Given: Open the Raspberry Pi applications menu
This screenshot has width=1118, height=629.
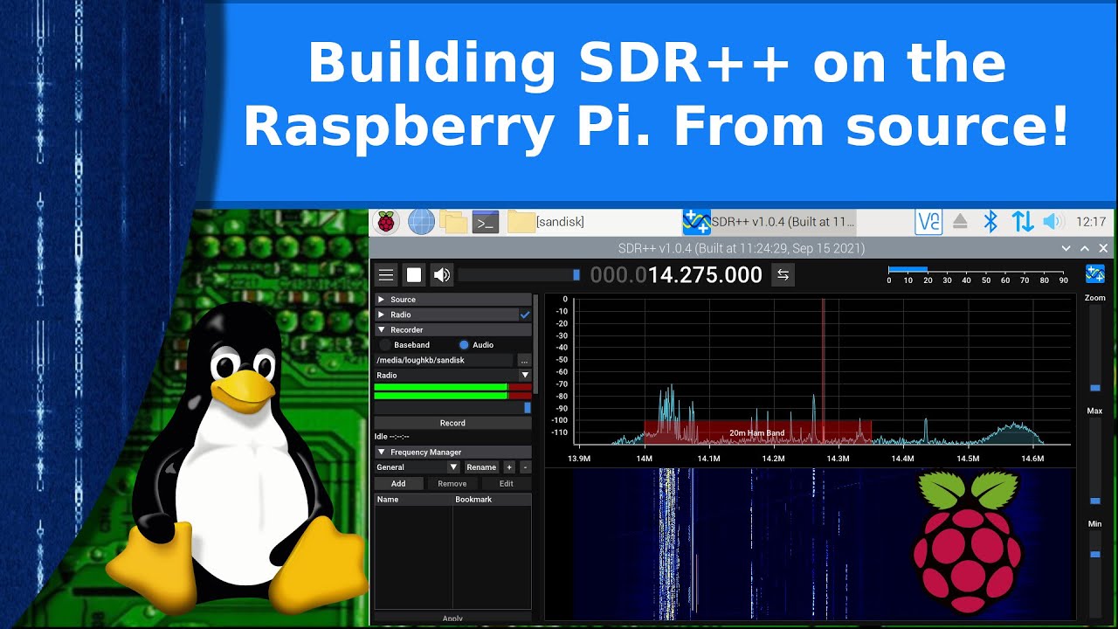Looking at the screenshot, I should pyautogui.click(x=386, y=222).
